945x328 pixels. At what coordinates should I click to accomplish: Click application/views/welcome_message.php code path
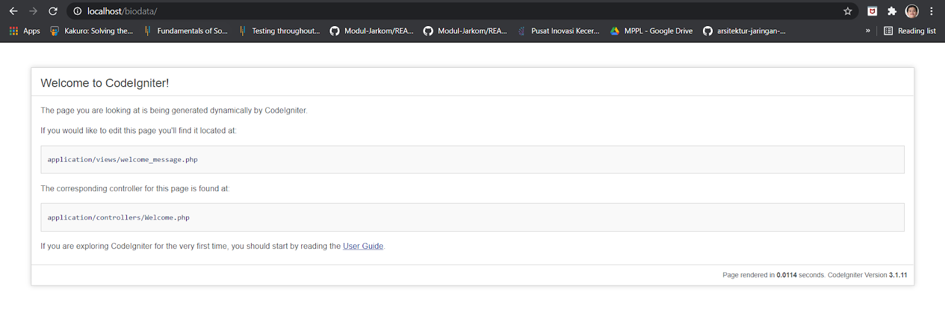[x=123, y=160]
